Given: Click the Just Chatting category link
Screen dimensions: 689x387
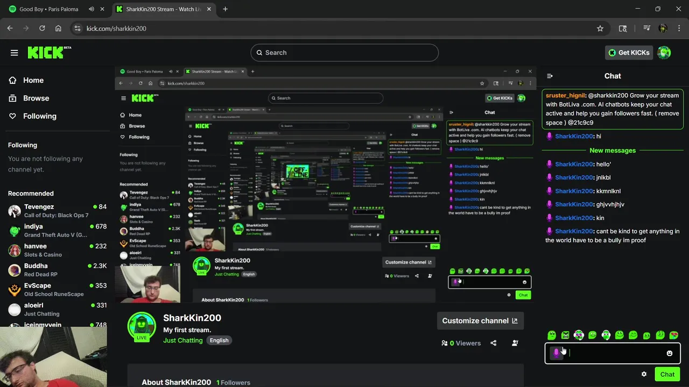Looking at the screenshot, I should tap(183, 340).
